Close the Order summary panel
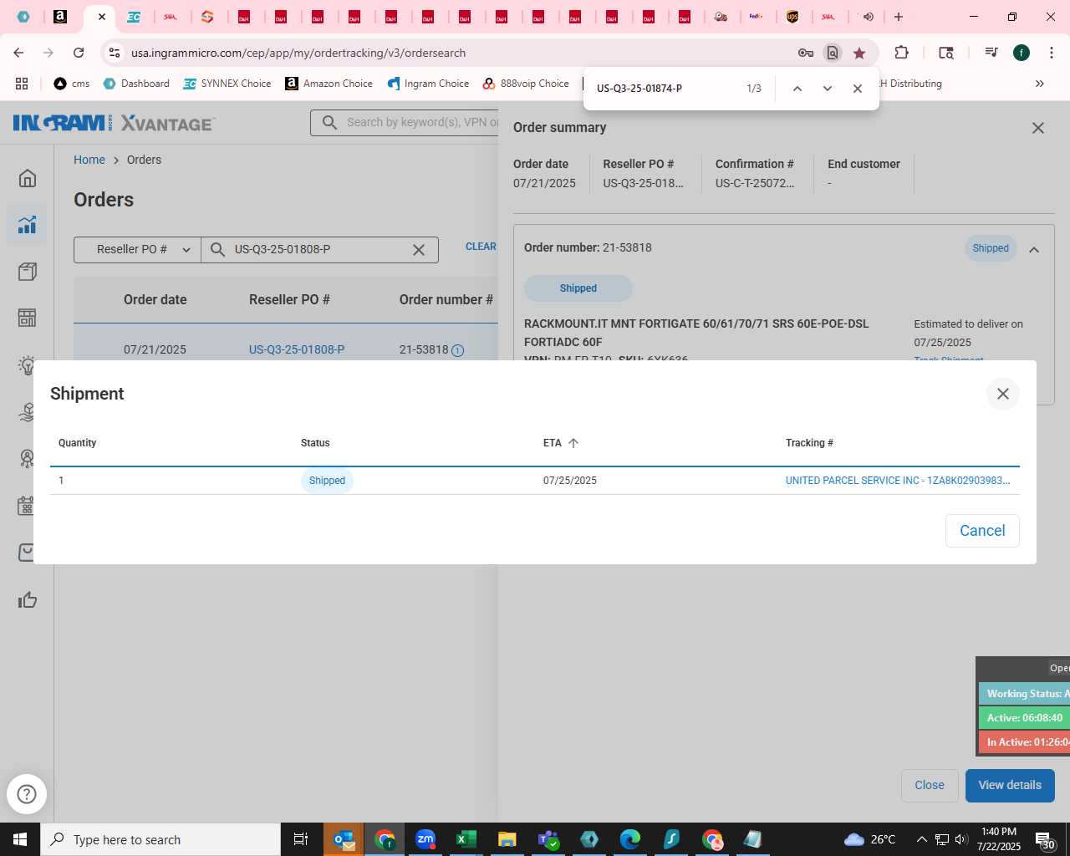Image resolution: width=1070 pixels, height=856 pixels. [1037, 128]
